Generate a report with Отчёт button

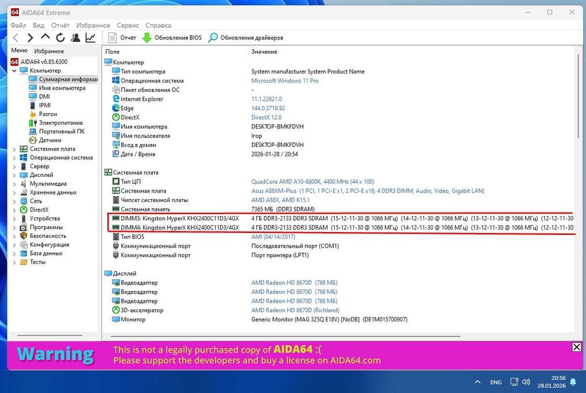click(x=122, y=37)
